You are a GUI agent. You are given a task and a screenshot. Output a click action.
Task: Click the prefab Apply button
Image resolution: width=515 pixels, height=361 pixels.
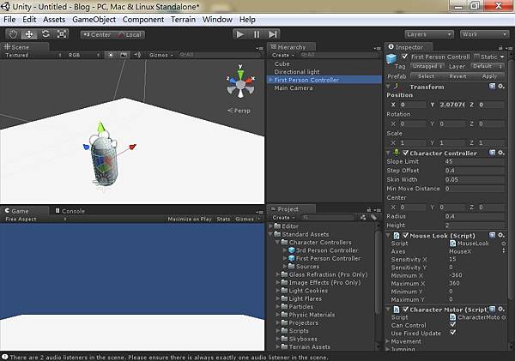click(489, 76)
